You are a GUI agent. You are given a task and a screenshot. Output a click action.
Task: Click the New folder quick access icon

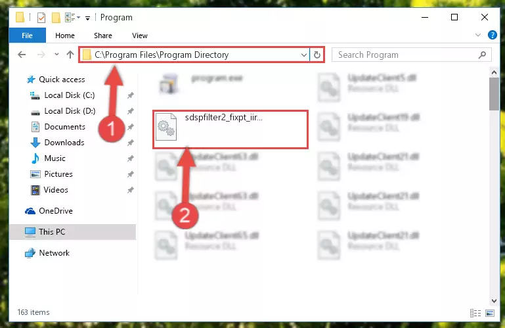click(x=56, y=17)
